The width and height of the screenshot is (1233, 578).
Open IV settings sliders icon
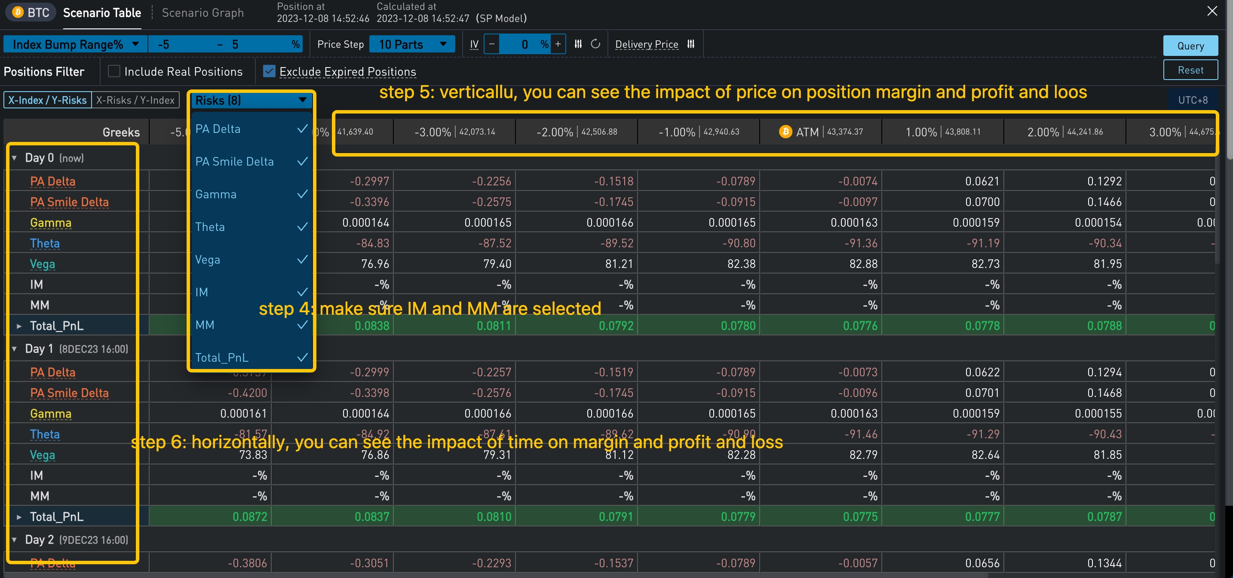point(578,44)
